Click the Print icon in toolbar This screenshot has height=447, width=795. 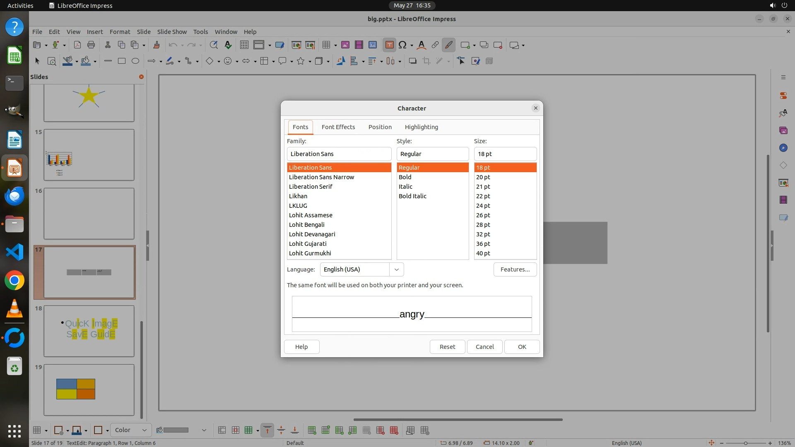pos(91,45)
